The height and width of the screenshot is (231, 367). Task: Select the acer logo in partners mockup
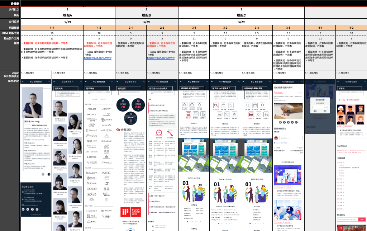point(106,109)
